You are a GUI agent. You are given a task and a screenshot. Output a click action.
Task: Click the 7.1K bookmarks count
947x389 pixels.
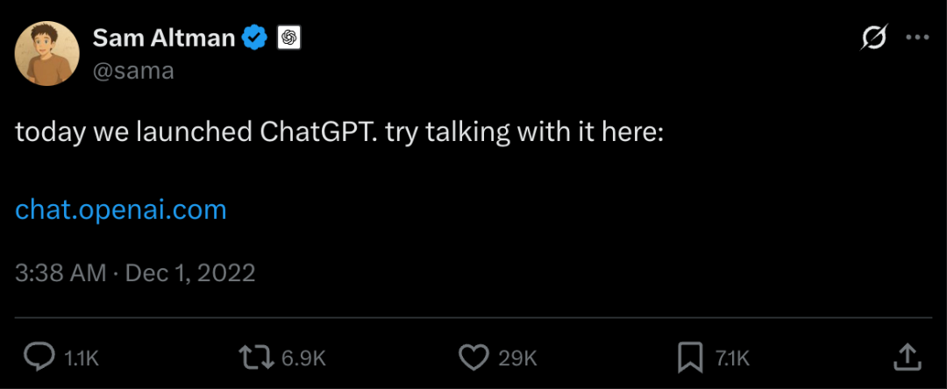731,357
